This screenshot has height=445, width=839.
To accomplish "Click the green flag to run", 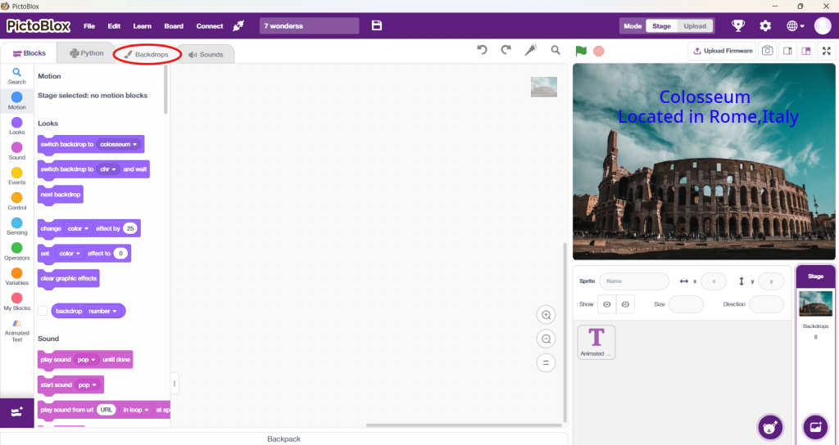I will coord(581,51).
